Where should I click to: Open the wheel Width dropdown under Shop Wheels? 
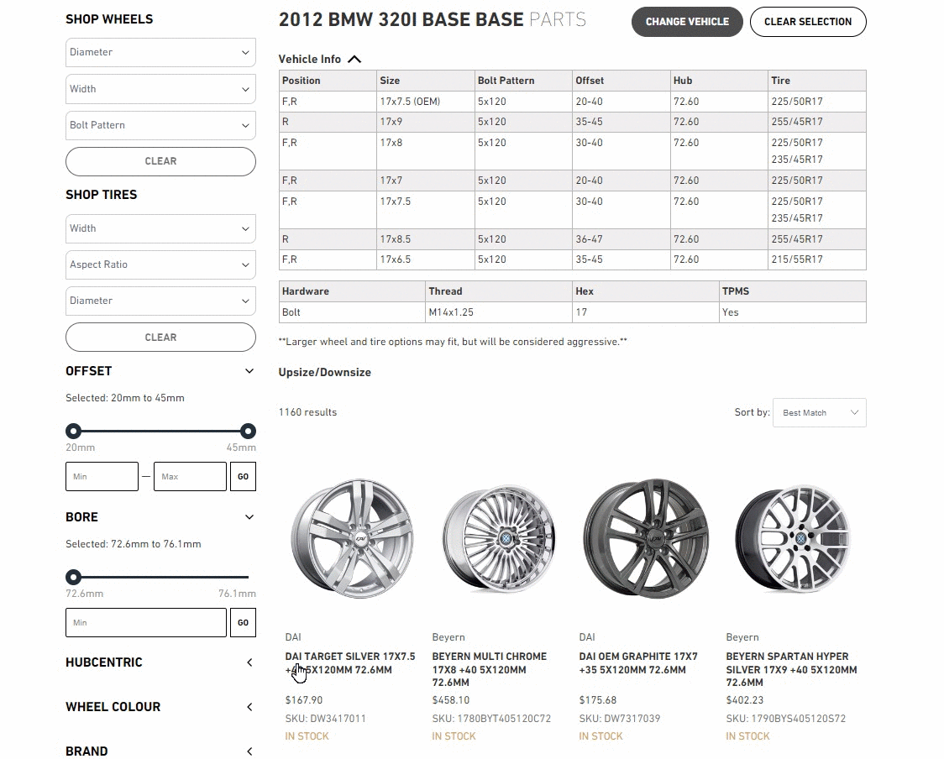[160, 89]
